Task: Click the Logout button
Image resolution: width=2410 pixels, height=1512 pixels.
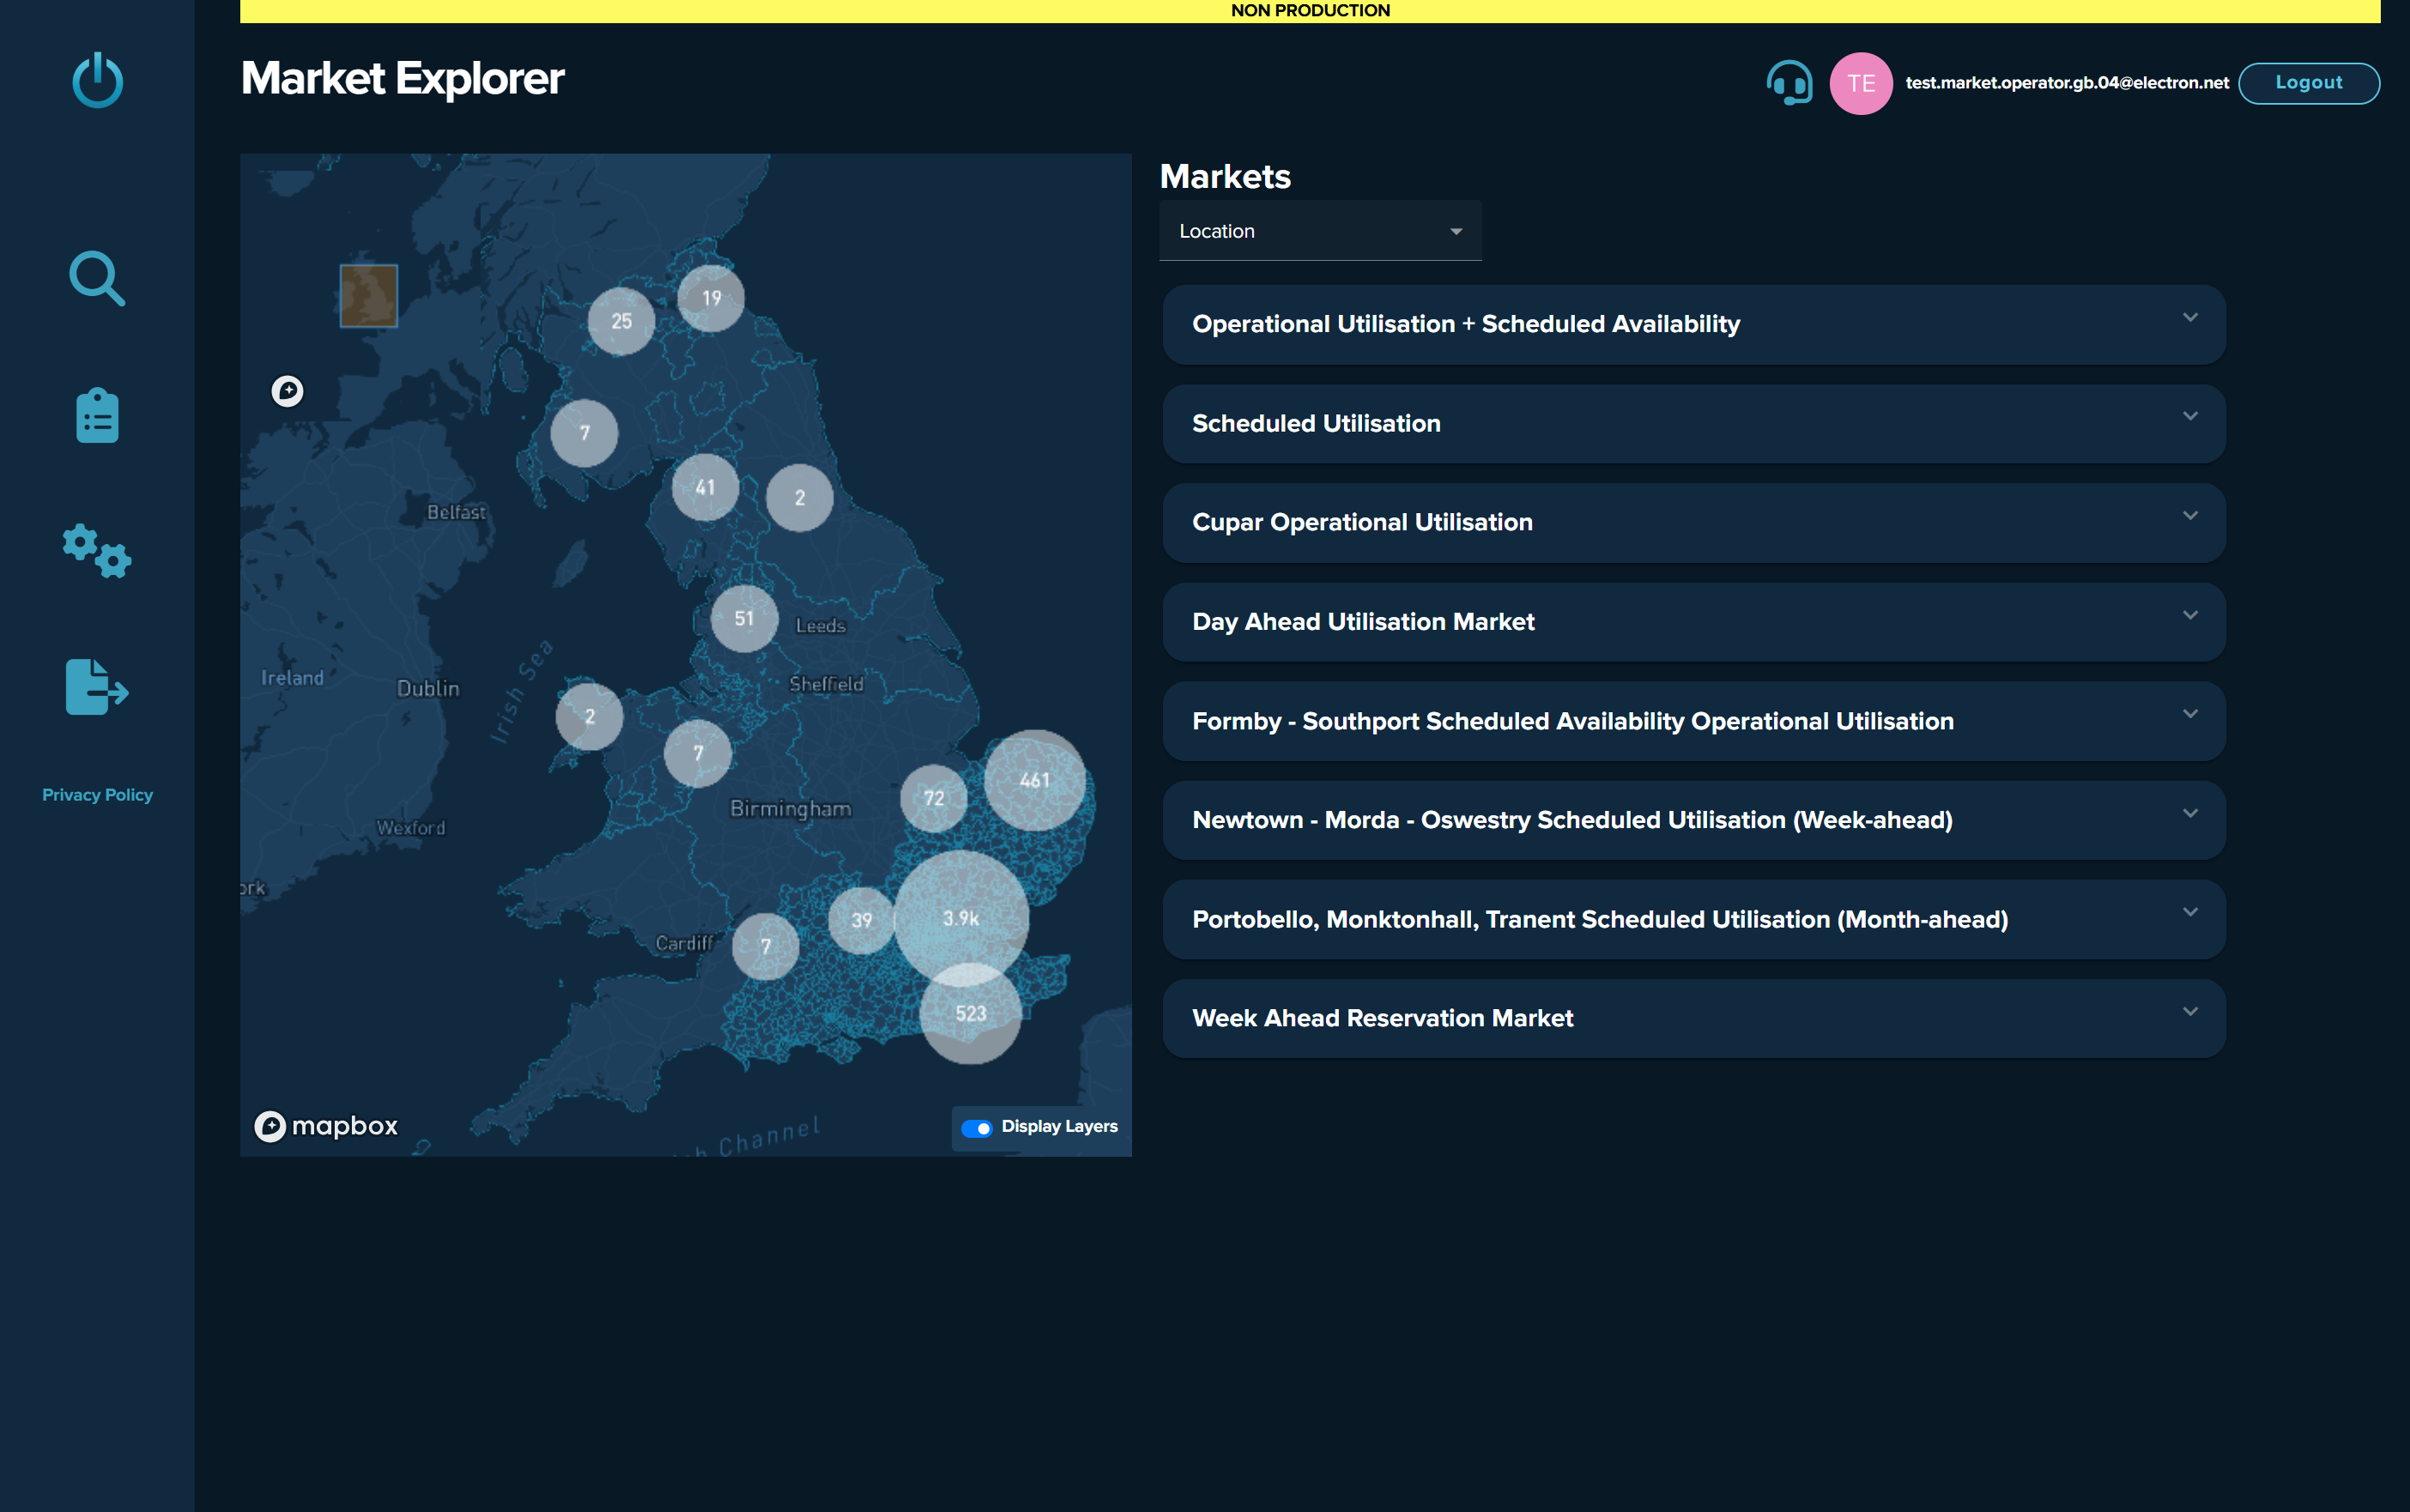Action: (2308, 83)
